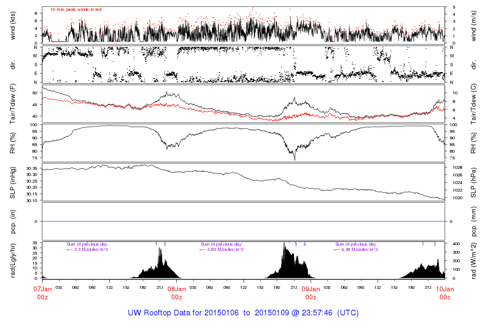The width and height of the screenshot is (487, 332).
Task: Click the 4.38 MJoules/m^2 daily sum text
Action: tap(355, 249)
